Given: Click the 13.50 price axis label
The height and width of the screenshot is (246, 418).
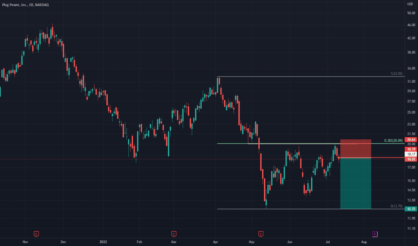Looking at the screenshot, I should point(411,200).
